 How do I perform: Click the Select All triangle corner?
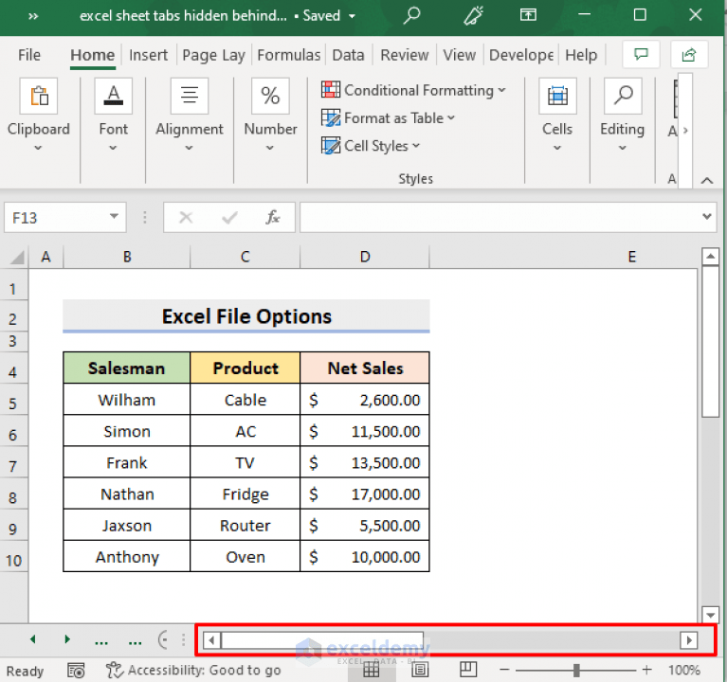(17, 257)
